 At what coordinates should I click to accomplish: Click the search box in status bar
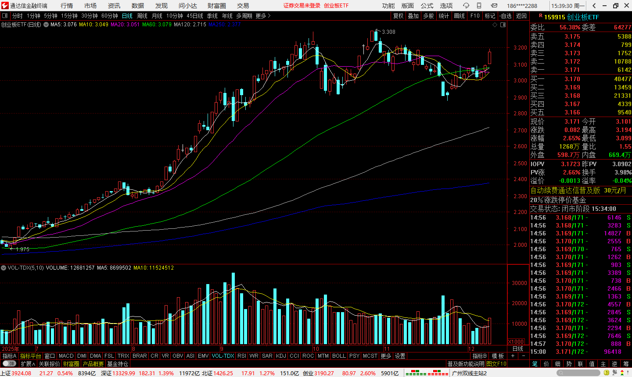[x=578, y=373]
